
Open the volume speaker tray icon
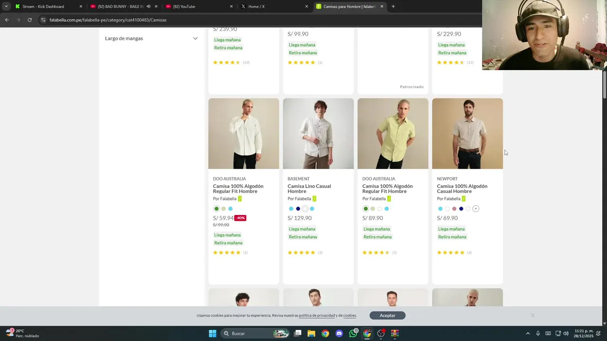pos(566,333)
